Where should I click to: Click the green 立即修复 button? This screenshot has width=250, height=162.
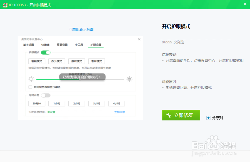[x=181, y=115]
